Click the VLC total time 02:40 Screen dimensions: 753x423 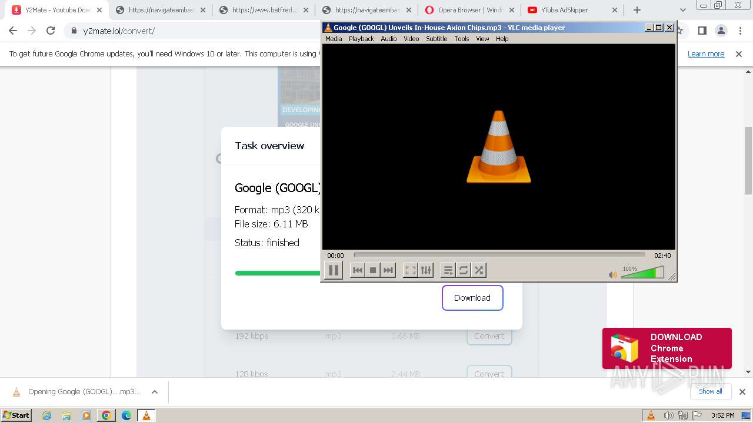pyautogui.click(x=662, y=256)
